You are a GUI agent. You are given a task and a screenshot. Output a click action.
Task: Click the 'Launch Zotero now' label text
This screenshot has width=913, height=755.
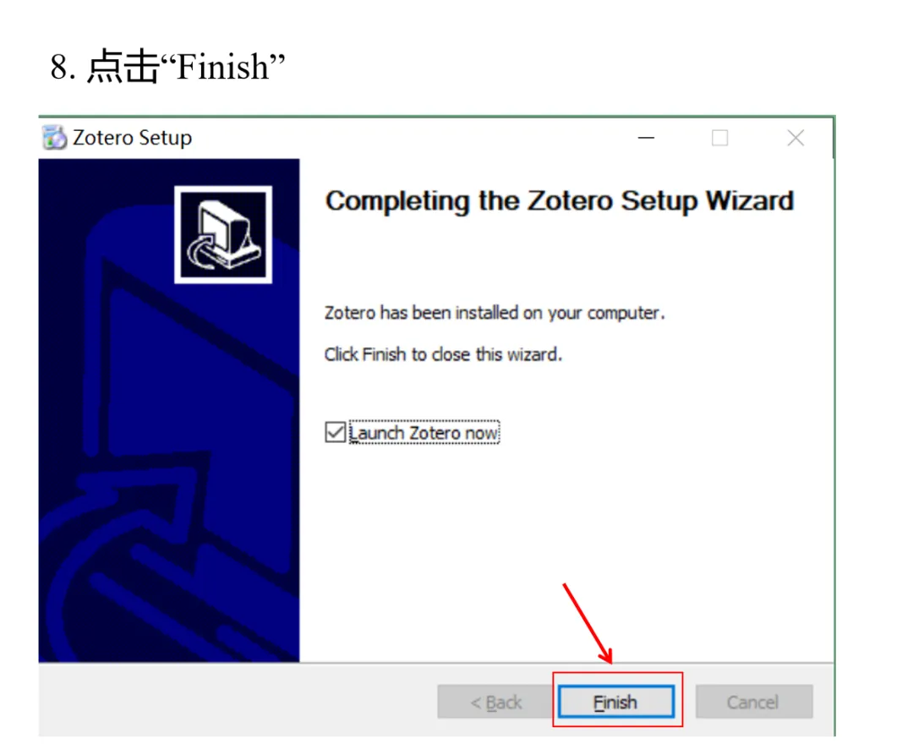click(424, 433)
